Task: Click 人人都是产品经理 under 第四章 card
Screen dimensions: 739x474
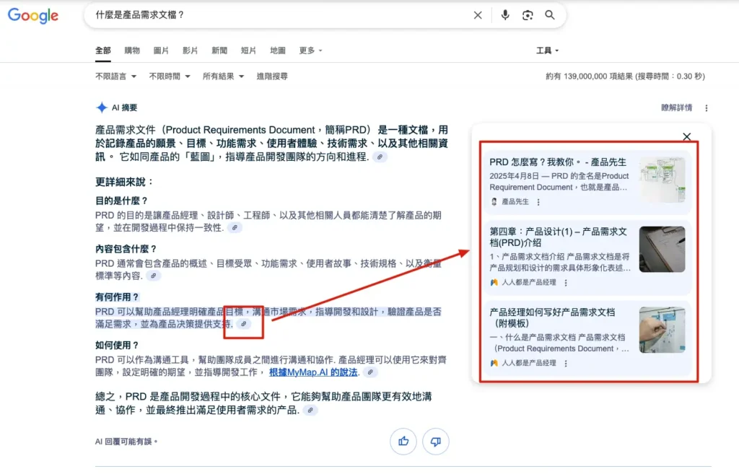Action: click(529, 283)
